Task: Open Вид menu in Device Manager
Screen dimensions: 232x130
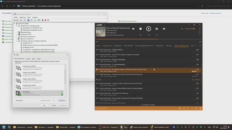Action: tap(29, 17)
